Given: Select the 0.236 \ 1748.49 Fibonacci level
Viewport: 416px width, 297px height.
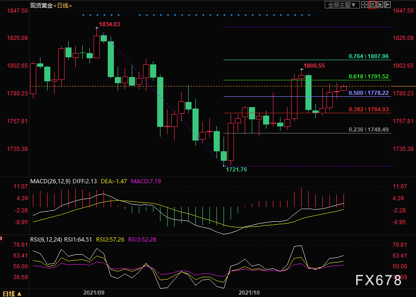Looking at the screenshot, I should click(x=368, y=130).
